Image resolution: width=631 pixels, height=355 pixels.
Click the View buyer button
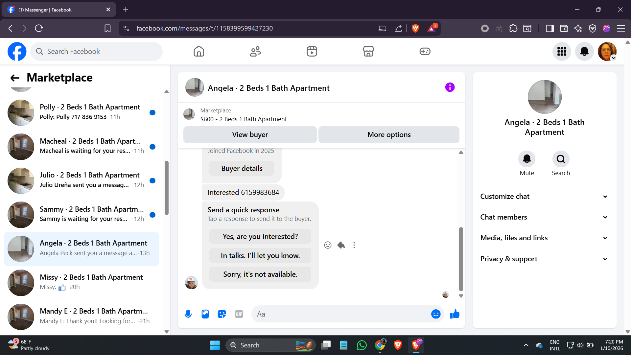pyautogui.click(x=250, y=135)
